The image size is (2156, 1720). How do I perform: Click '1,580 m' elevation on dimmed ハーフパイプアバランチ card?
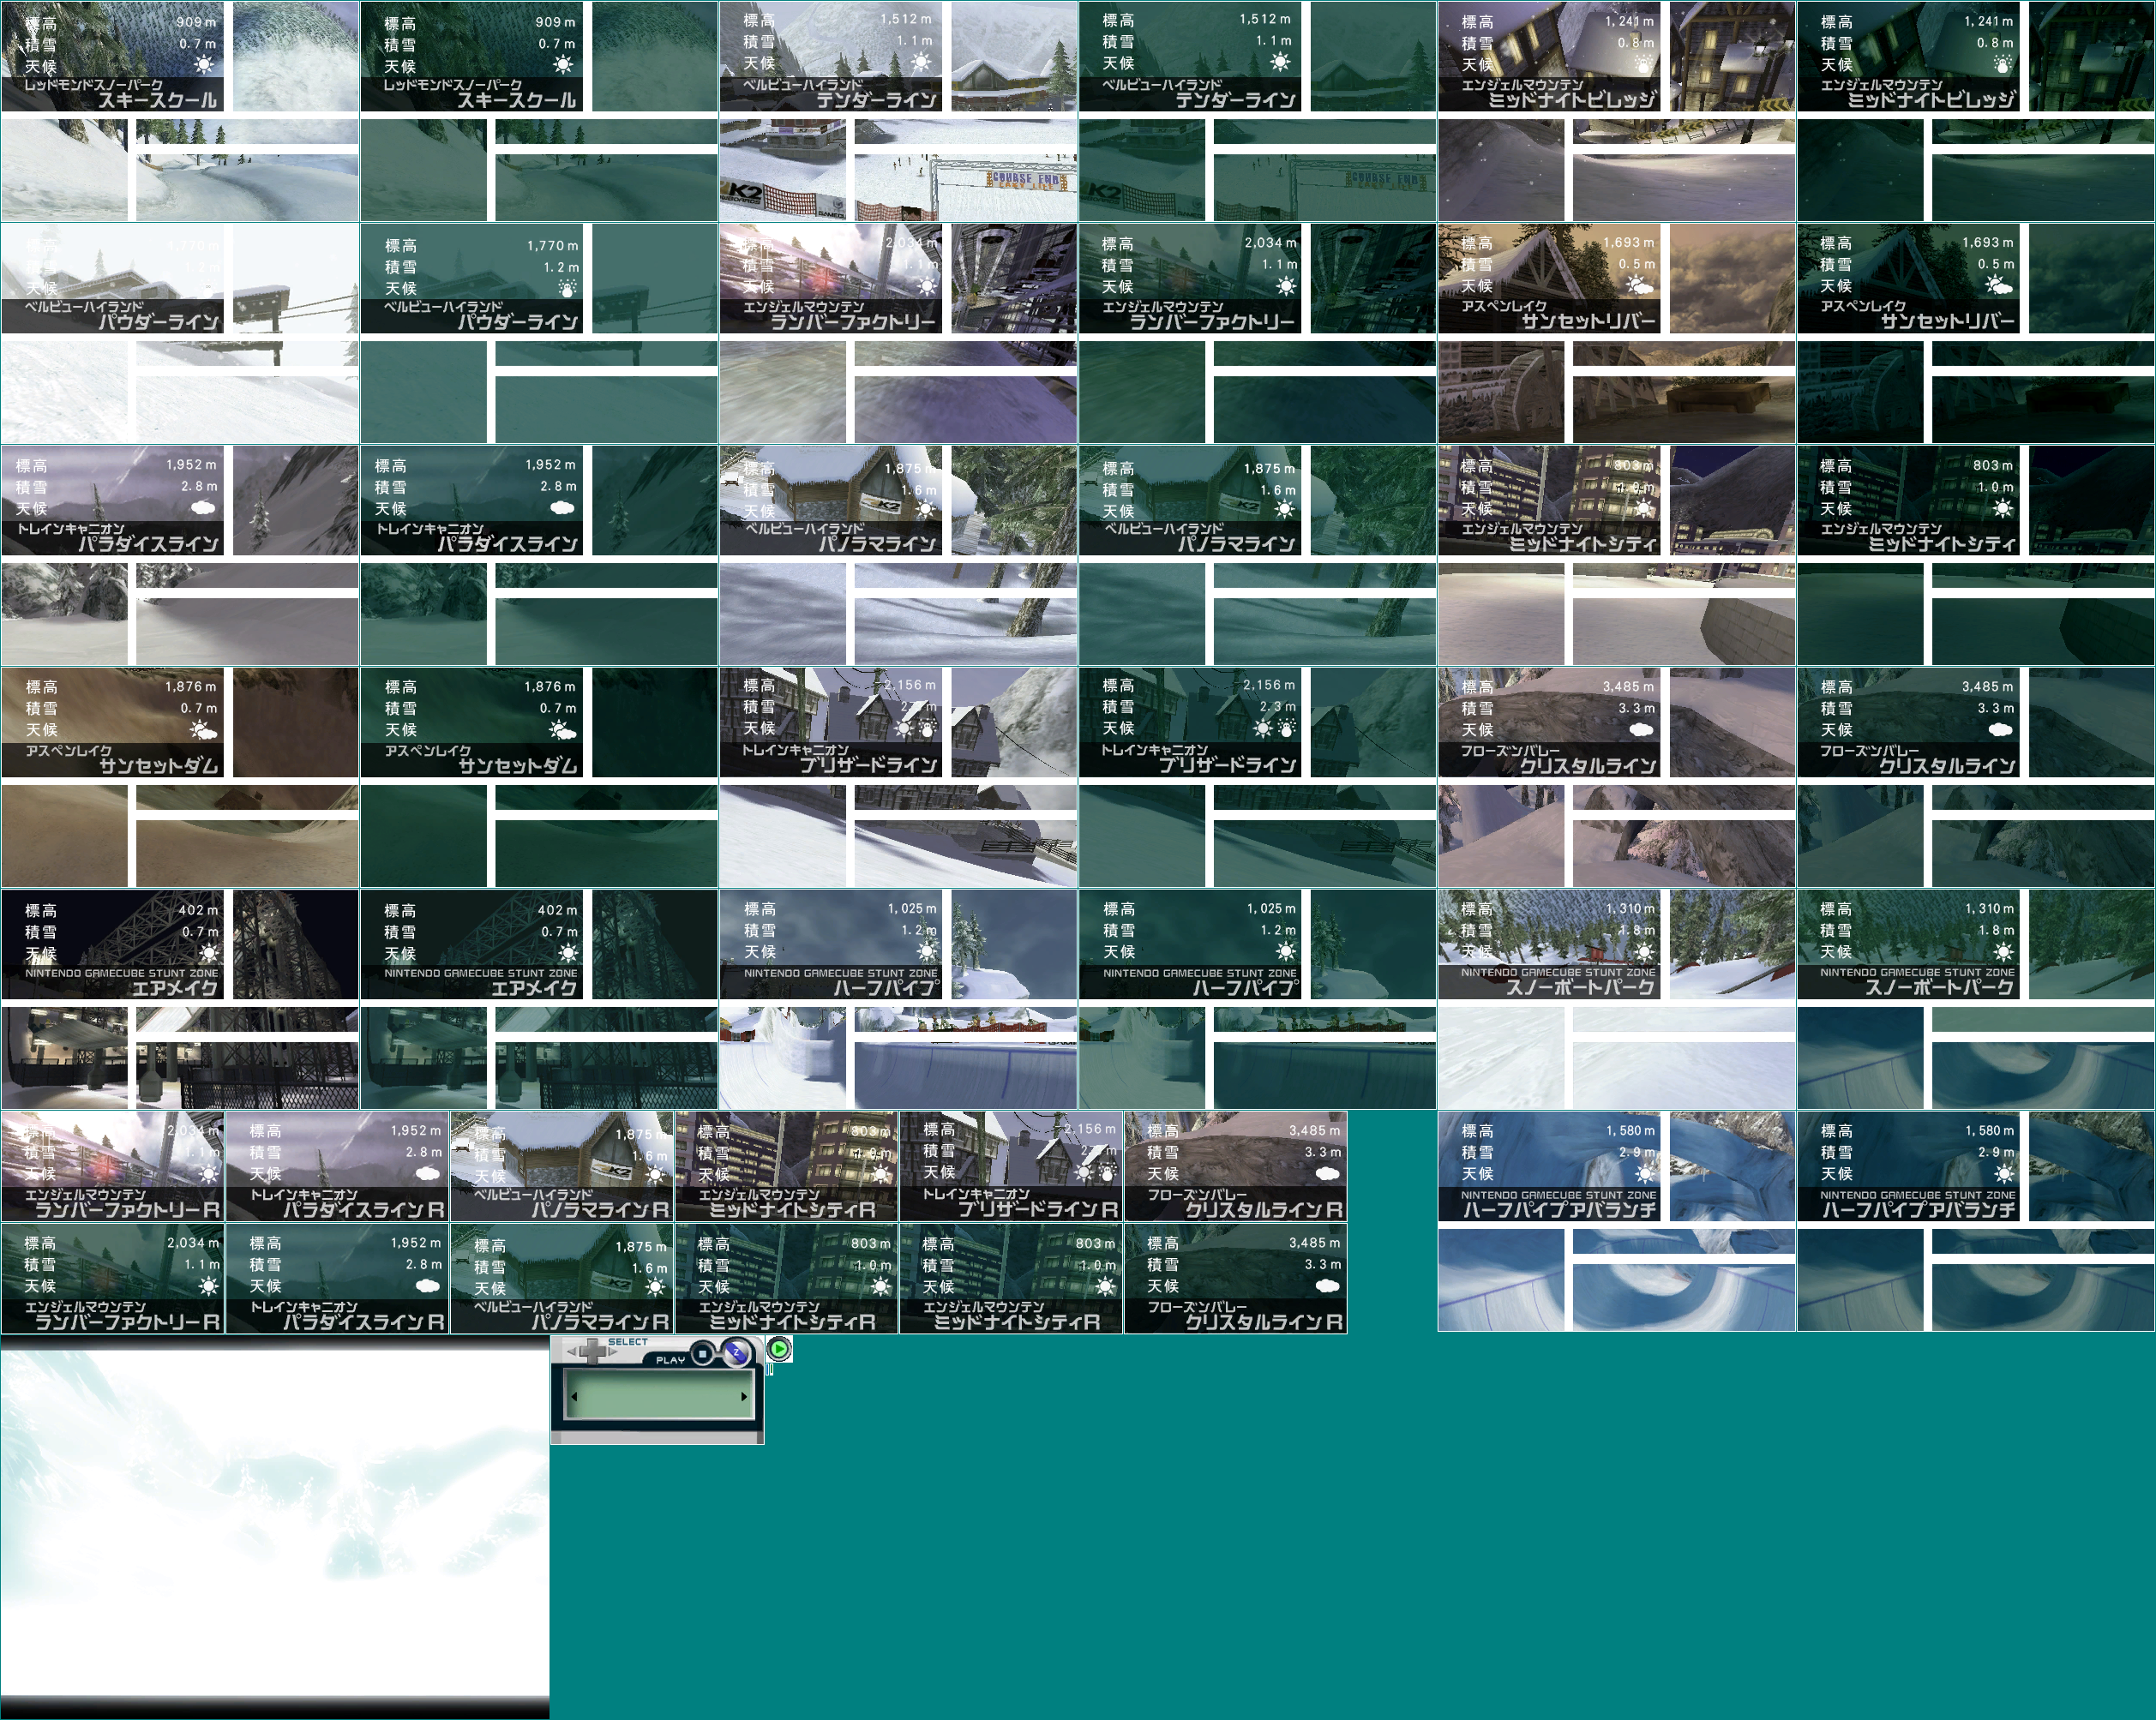click(1990, 1130)
